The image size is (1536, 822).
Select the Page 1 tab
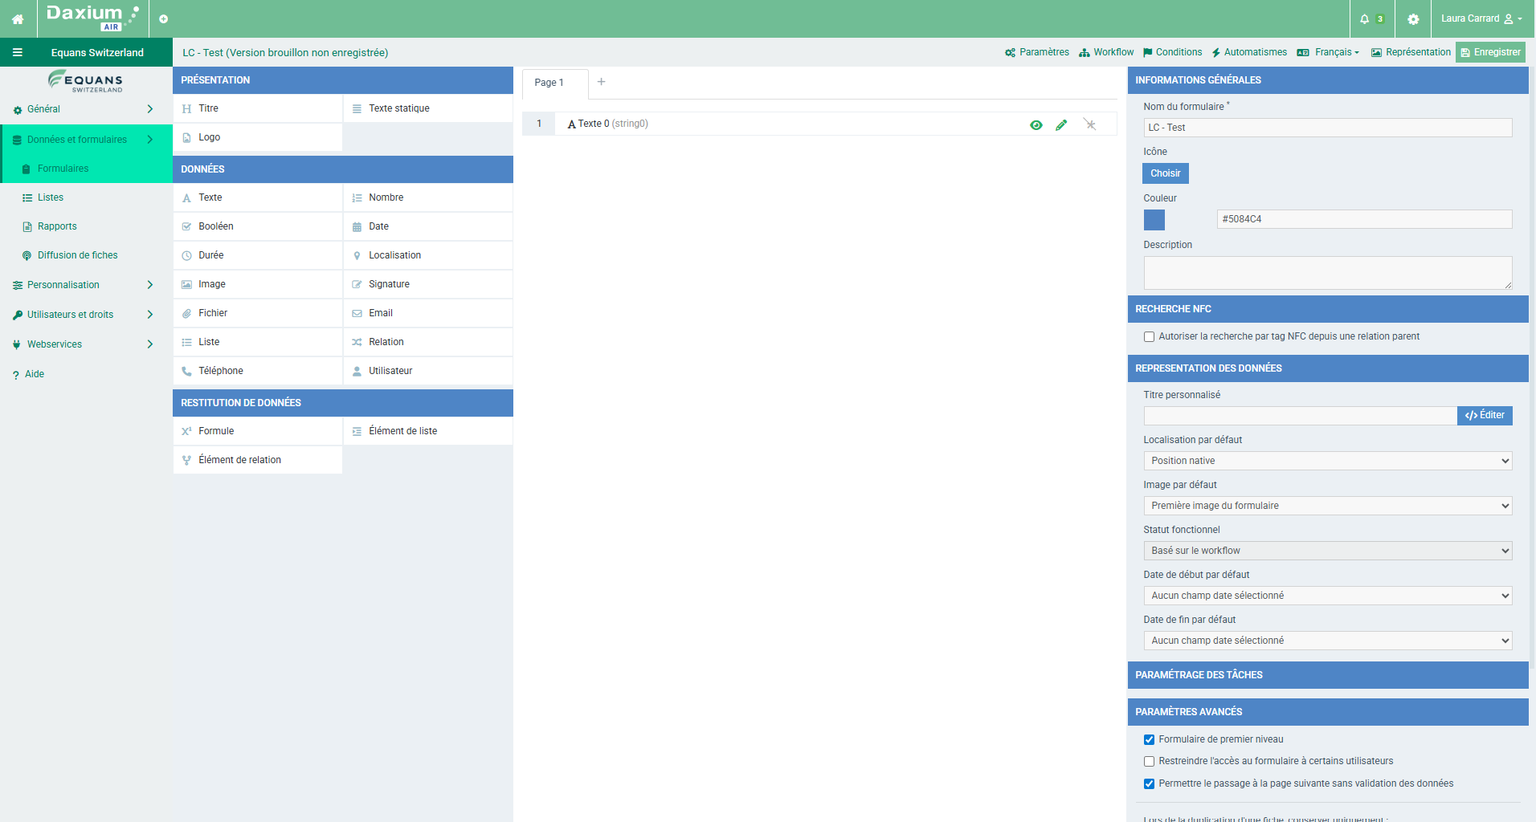pyautogui.click(x=549, y=83)
